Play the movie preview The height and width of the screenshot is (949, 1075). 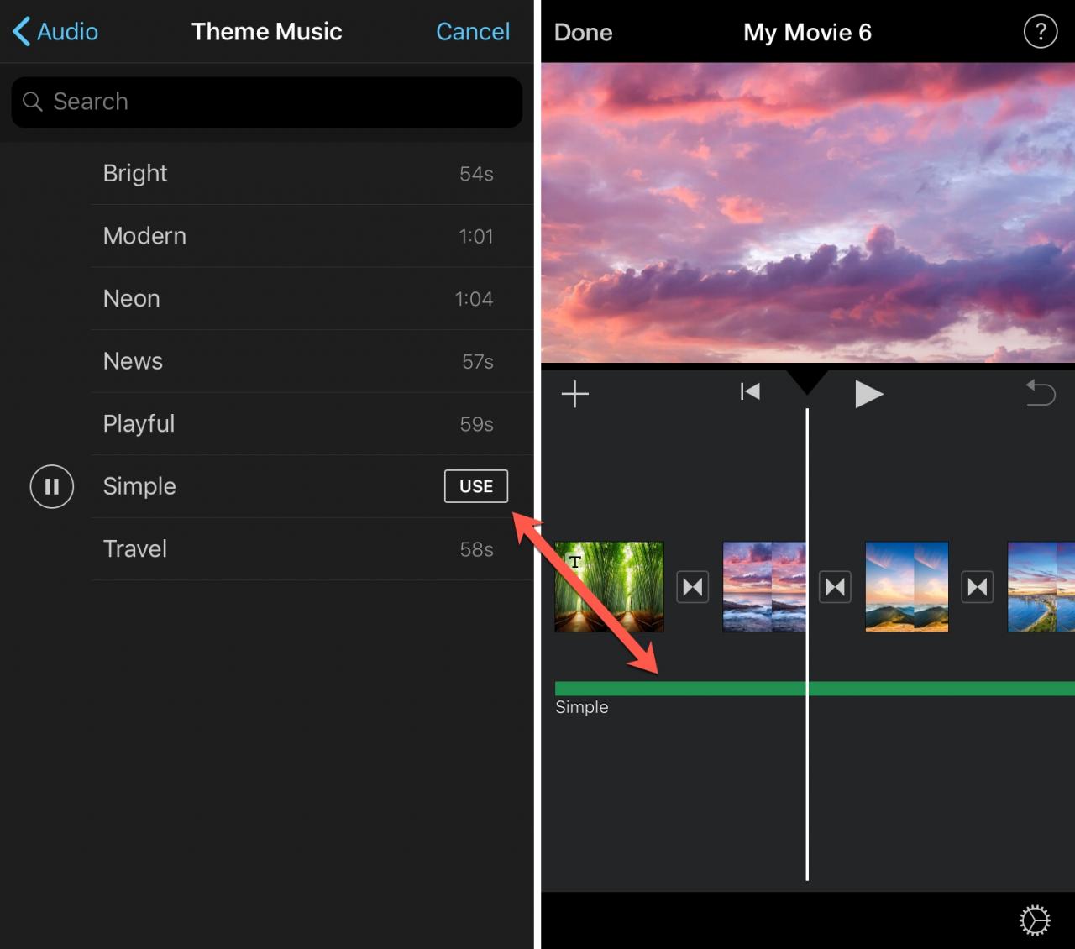pyautogui.click(x=868, y=393)
